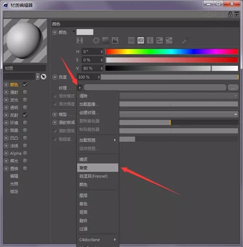Click the texture browse ... button

pos(233,88)
